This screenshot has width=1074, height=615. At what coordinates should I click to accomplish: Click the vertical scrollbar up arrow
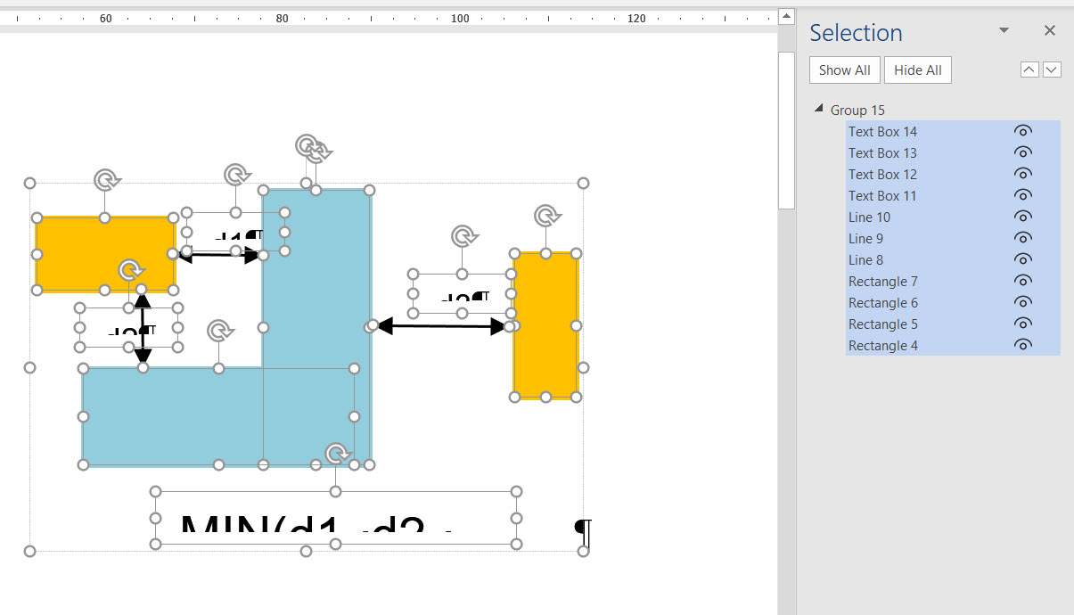click(x=785, y=16)
